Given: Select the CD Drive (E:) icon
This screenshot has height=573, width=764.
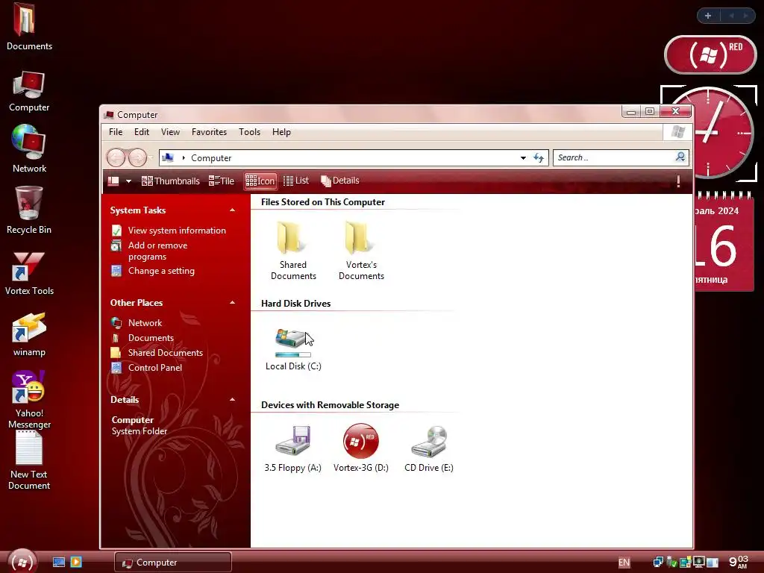Looking at the screenshot, I should pos(429,449).
